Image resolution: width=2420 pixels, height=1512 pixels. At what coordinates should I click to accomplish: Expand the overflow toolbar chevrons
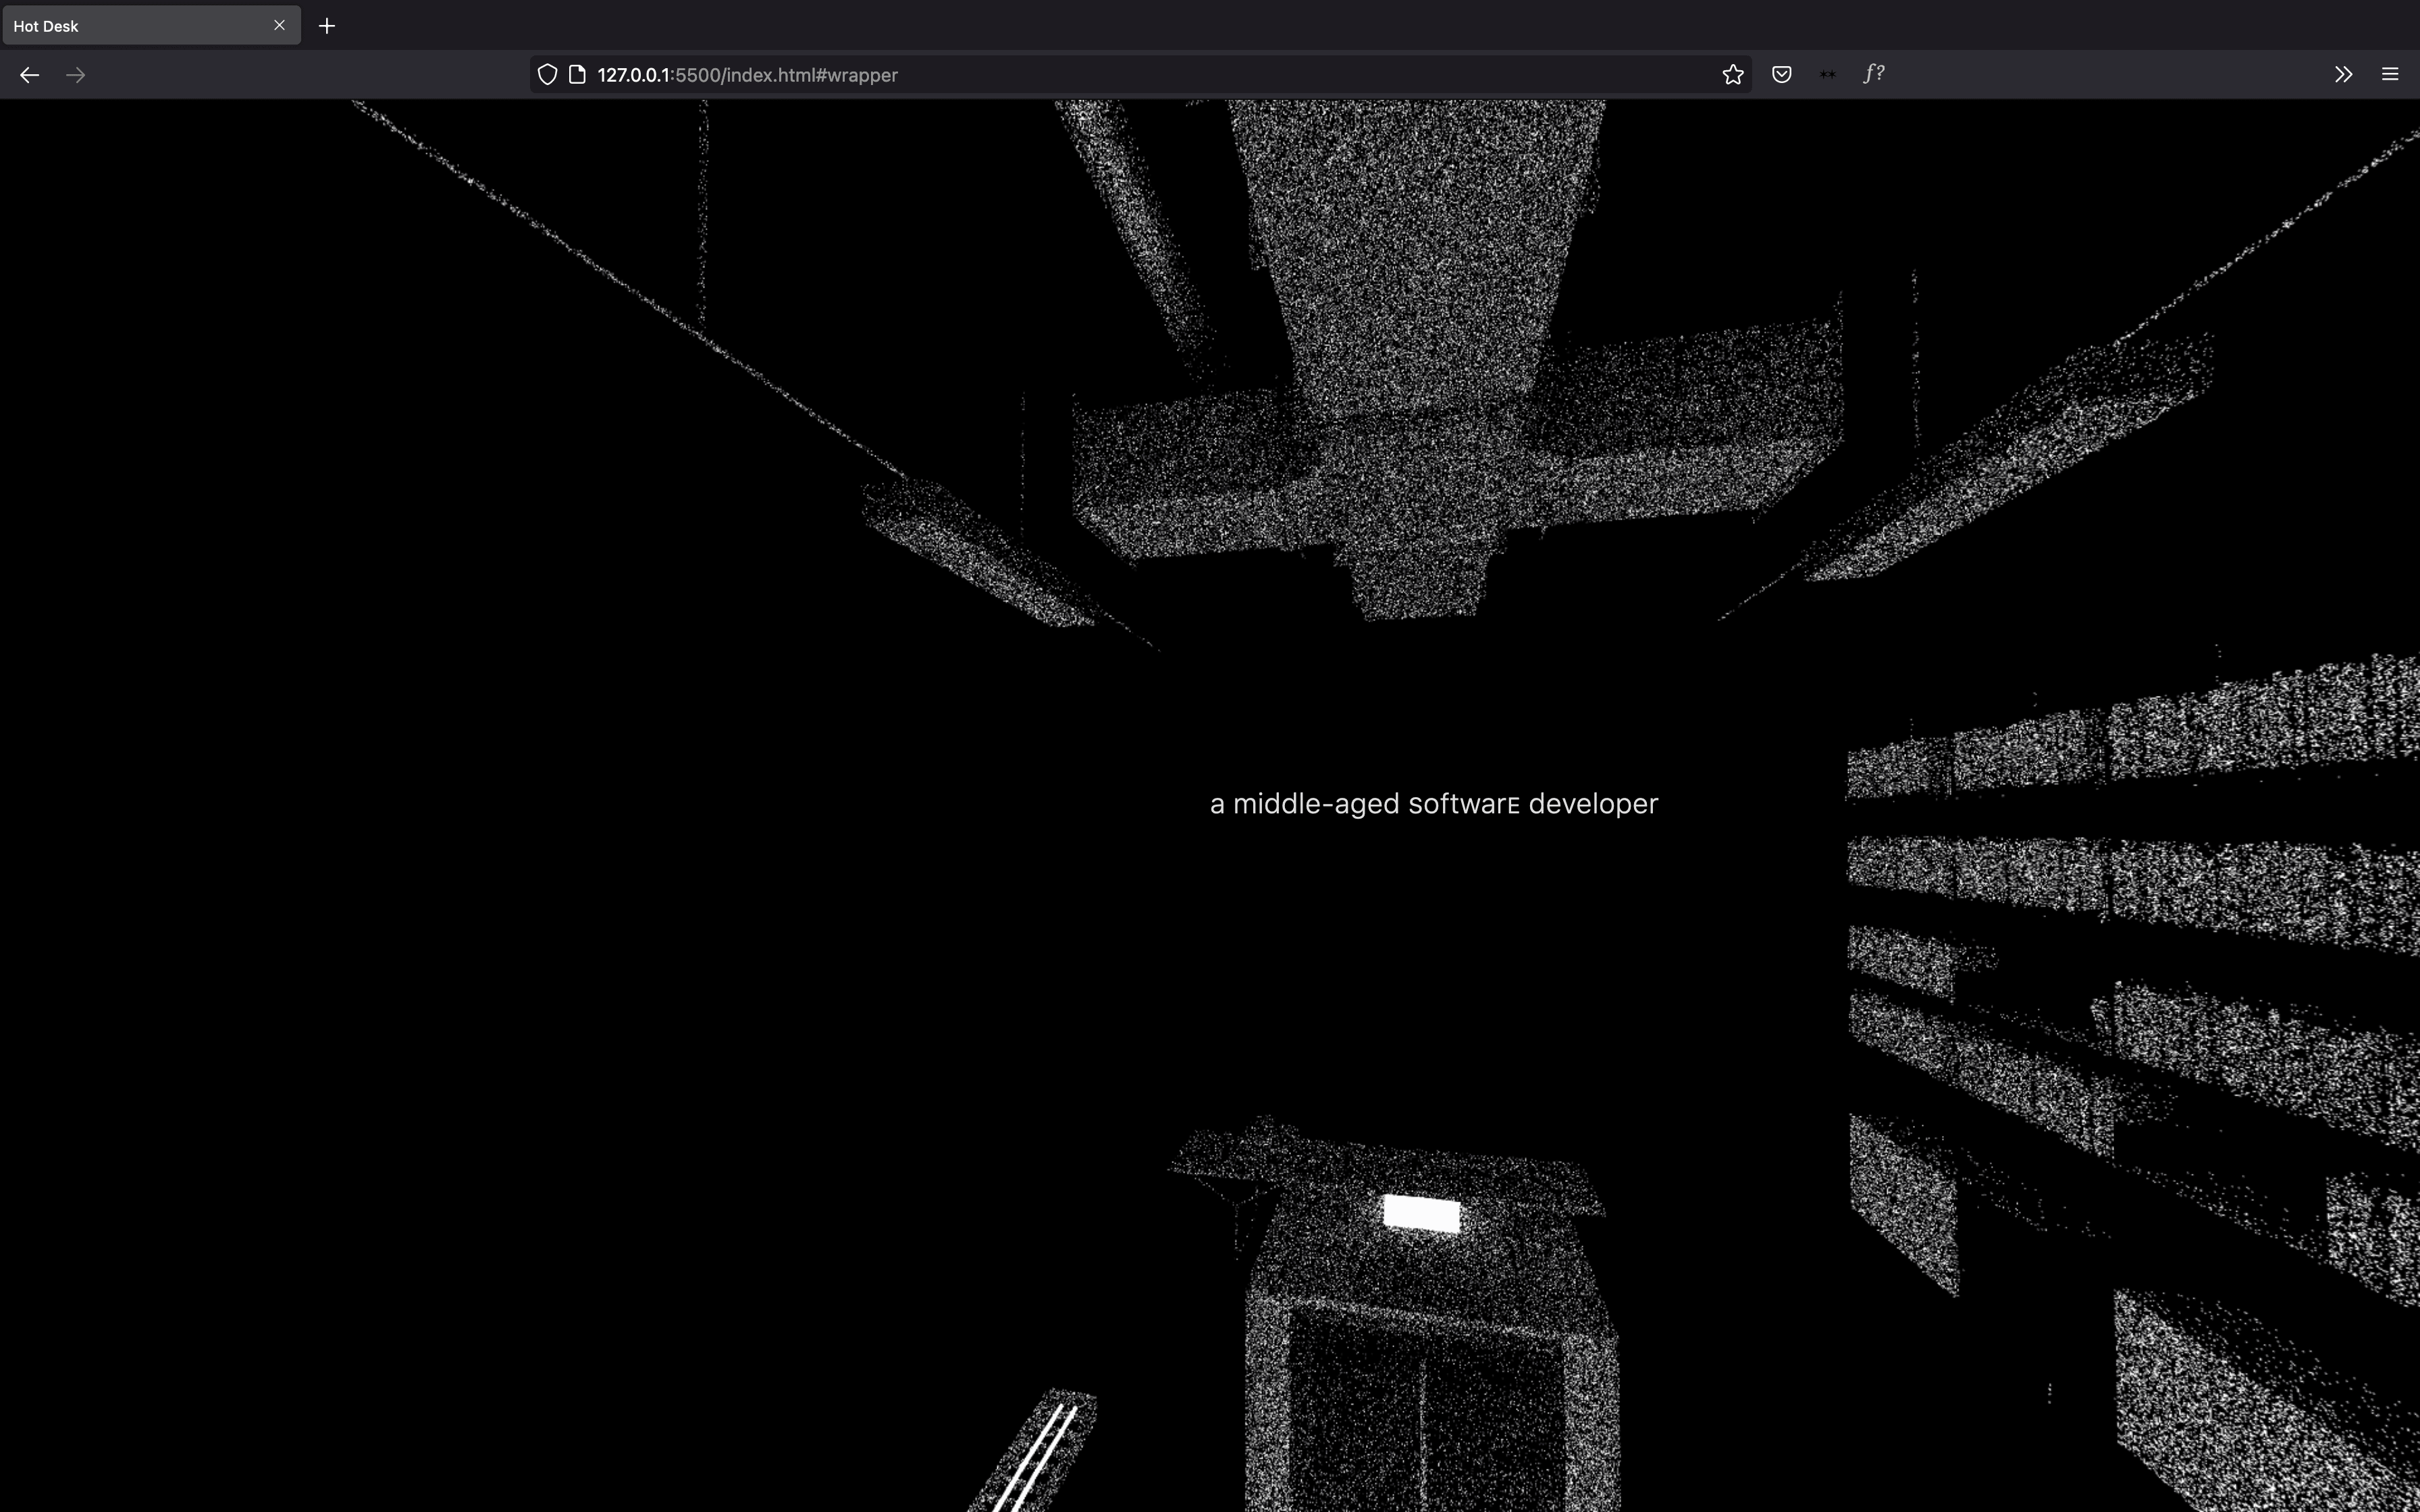point(2343,75)
